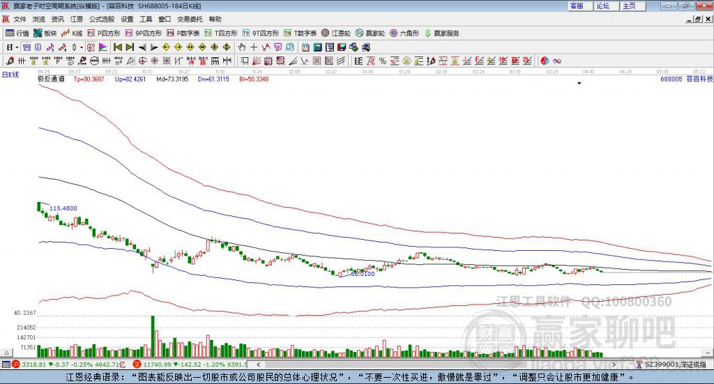Screen dimensions: 714x384
Task: Click the 主页 homepage button
Action: (632, 6)
